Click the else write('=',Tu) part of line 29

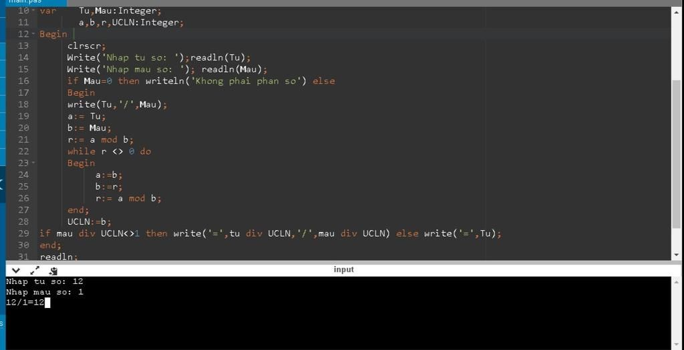coord(447,234)
